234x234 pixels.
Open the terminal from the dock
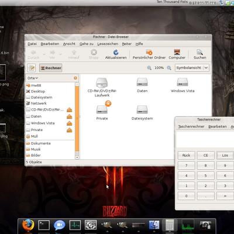44,225
